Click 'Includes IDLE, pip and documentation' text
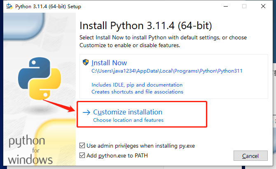The width and height of the screenshot is (276, 169). [137, 85]
